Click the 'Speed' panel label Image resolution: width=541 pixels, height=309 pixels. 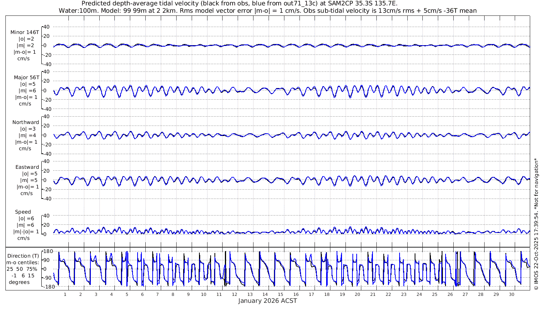pos(23,212)
